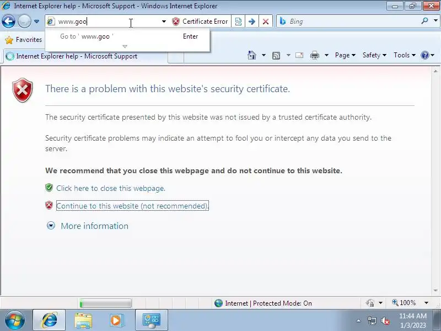The height and width of the screenshot is (331, 441).
Task: Click the Home page icon
Action: coord(252,55)
